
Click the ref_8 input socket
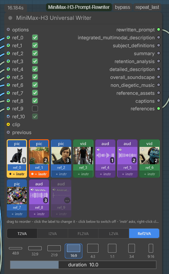[8, 101]
